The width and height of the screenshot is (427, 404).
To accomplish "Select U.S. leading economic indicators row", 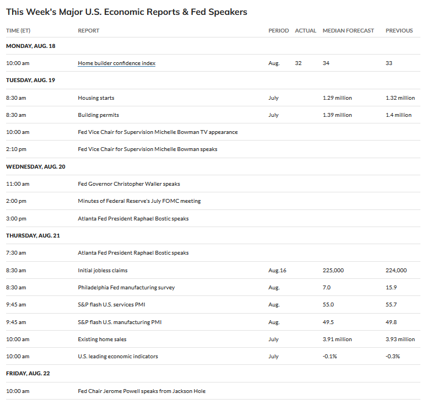I will (x=213, y=357).
